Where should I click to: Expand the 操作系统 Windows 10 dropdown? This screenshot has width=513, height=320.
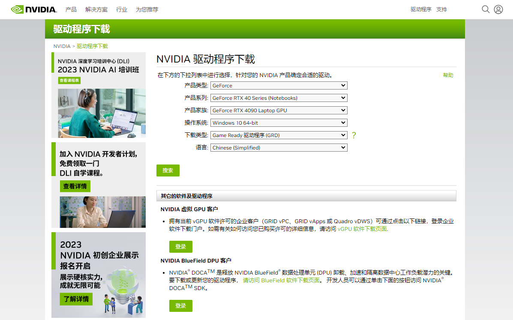click(279, 123)
